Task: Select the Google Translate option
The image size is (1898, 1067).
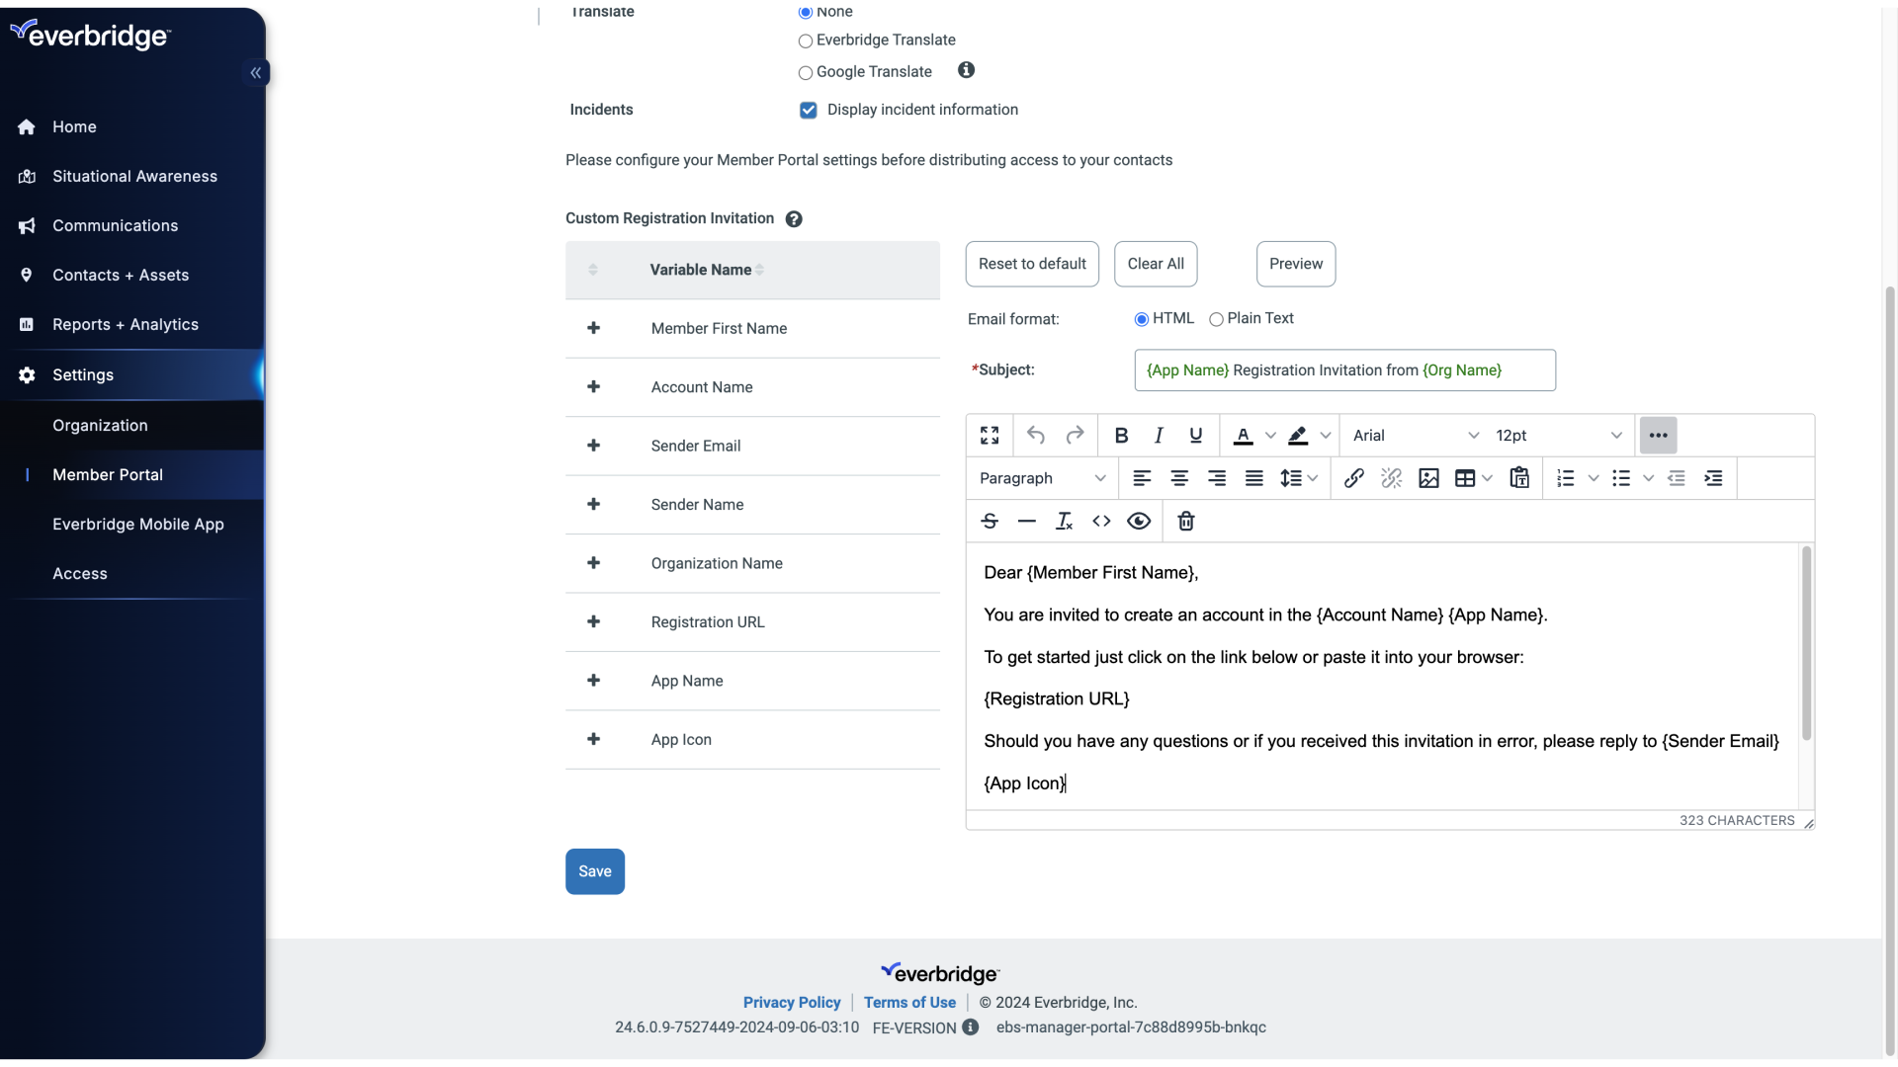Action: [x=806, y=72]
